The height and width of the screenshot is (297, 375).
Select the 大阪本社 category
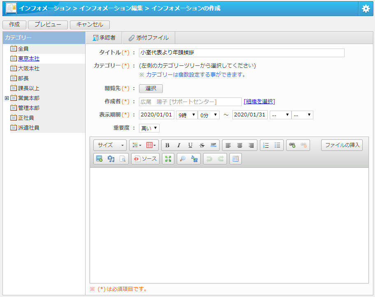point(29,68)
